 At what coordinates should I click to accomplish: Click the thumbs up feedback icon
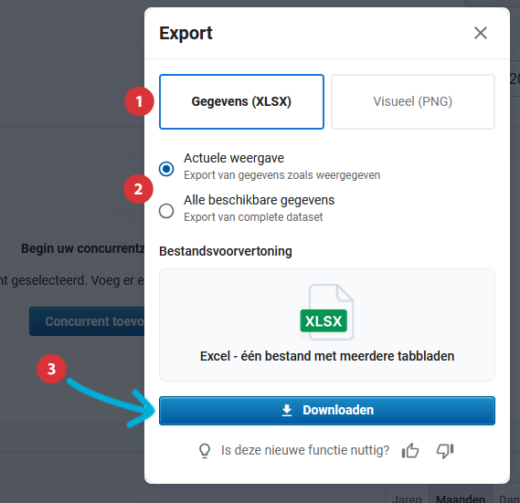coord(410,451)
